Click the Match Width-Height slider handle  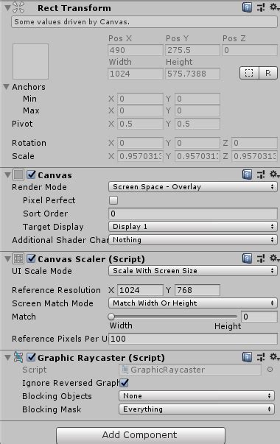pos(111,317)
